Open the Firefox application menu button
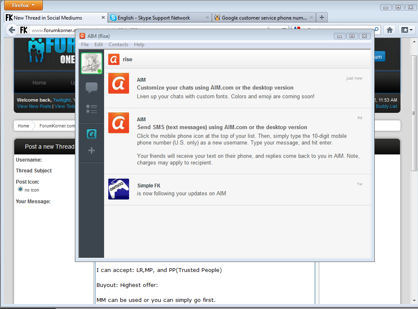Image resolution: width=418 pixels, height=309 pixels. point(23,5)
